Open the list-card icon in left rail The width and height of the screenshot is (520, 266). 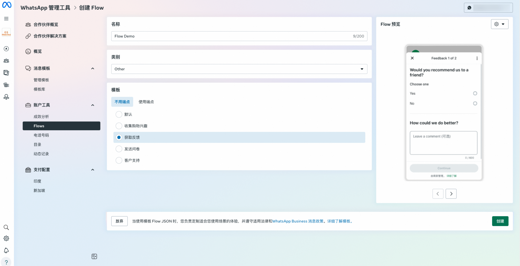point(6,85)
